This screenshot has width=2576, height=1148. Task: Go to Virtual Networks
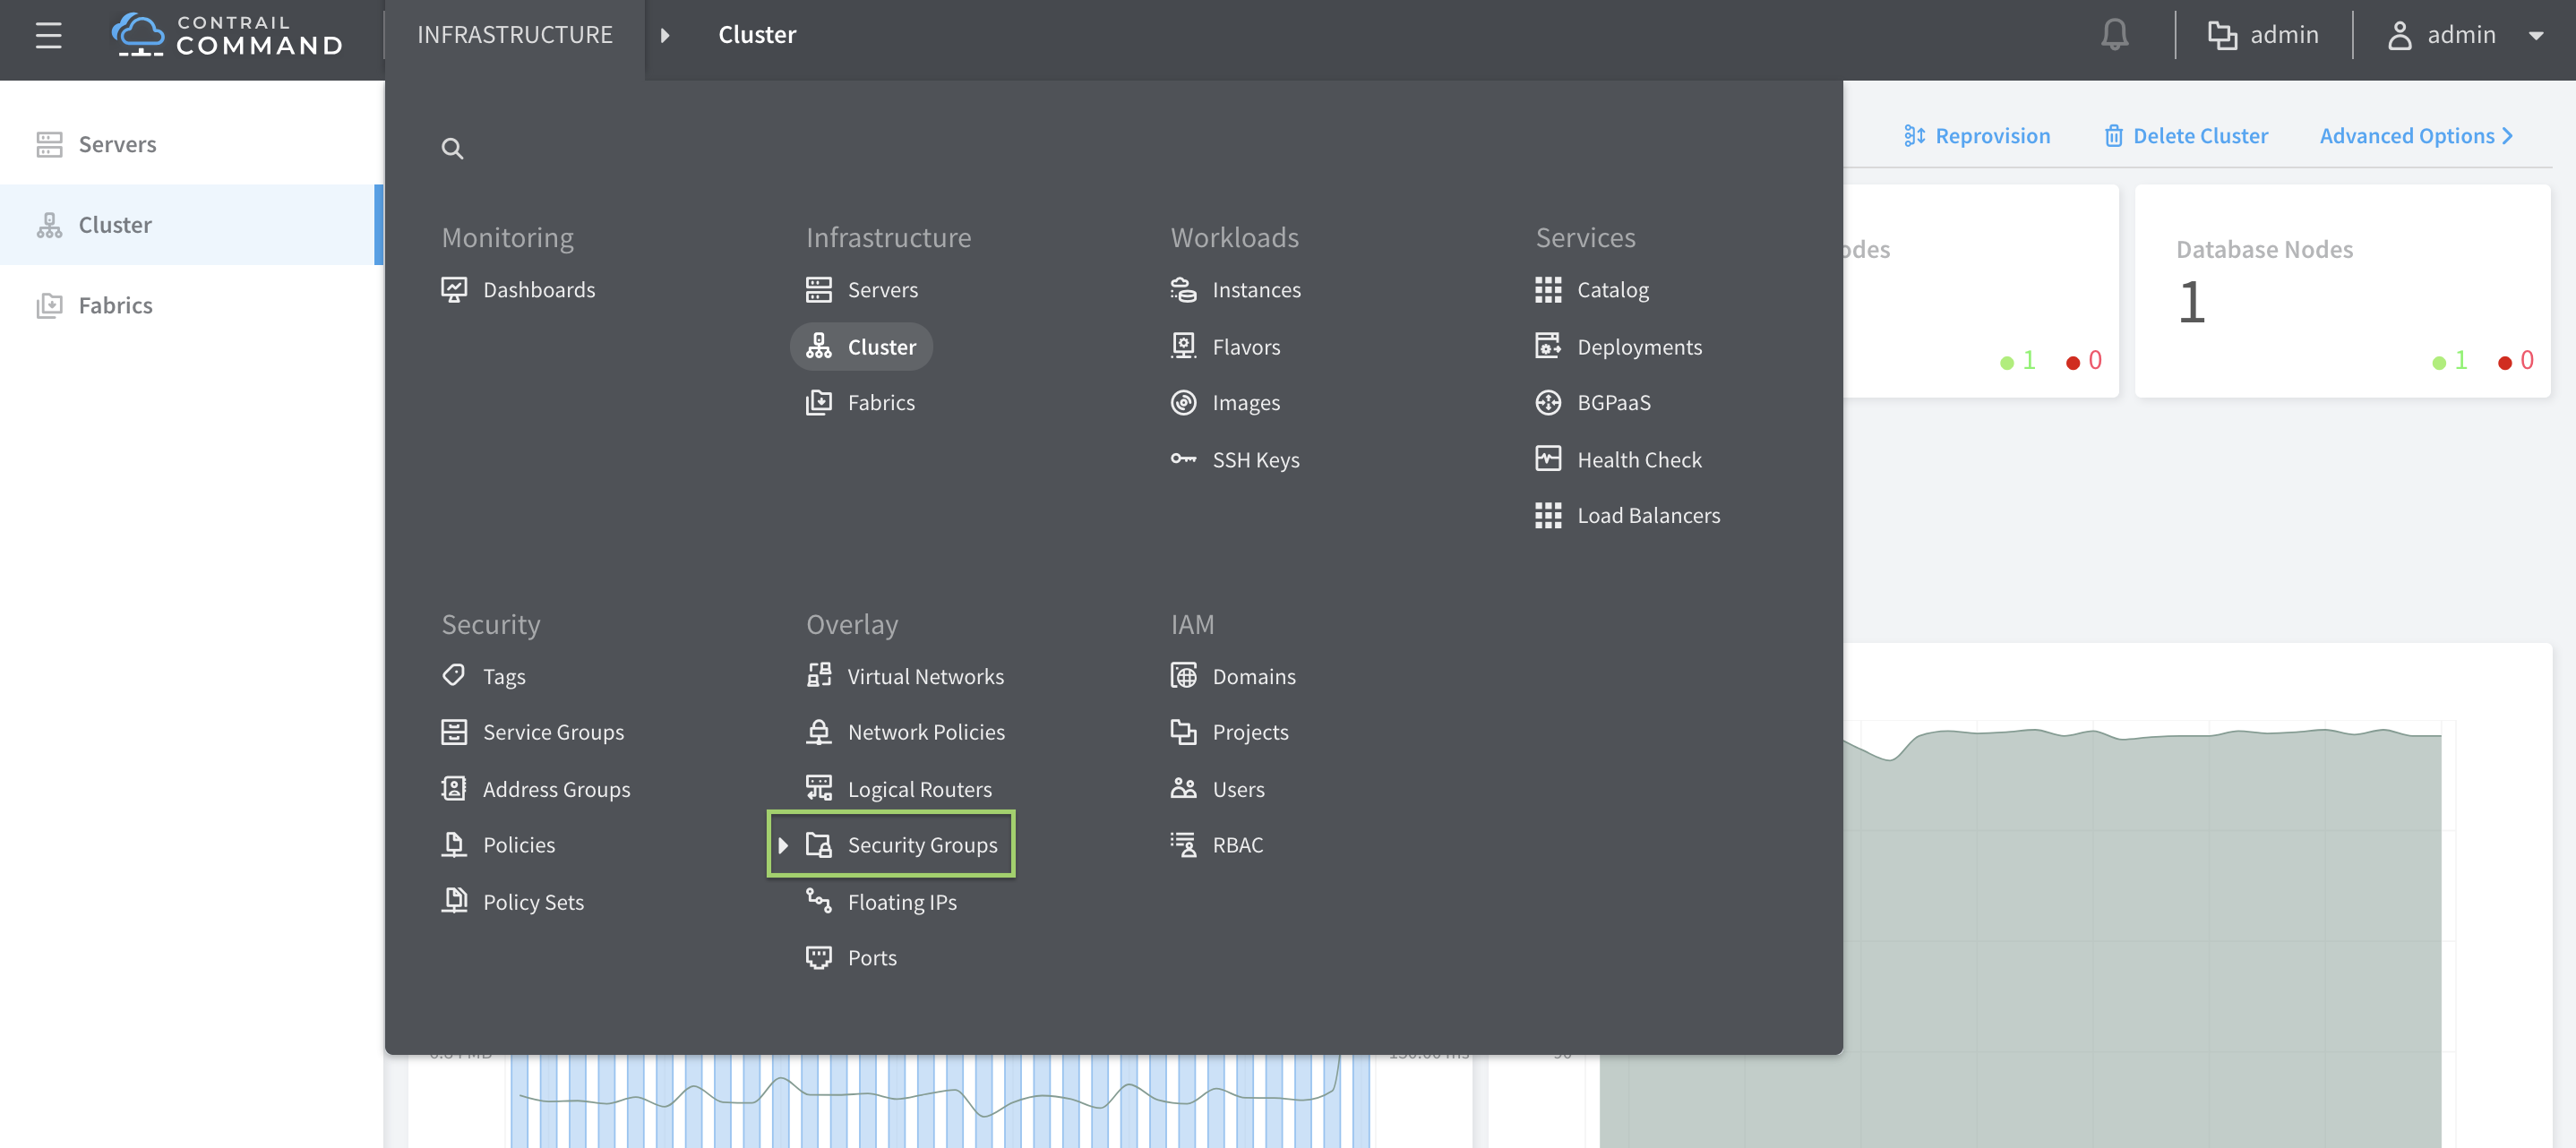click(x=925, y=677)
